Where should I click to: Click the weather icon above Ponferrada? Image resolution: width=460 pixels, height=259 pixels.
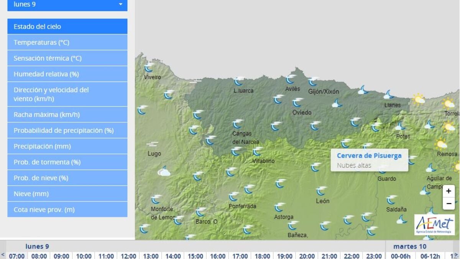[x=234, y=196]
